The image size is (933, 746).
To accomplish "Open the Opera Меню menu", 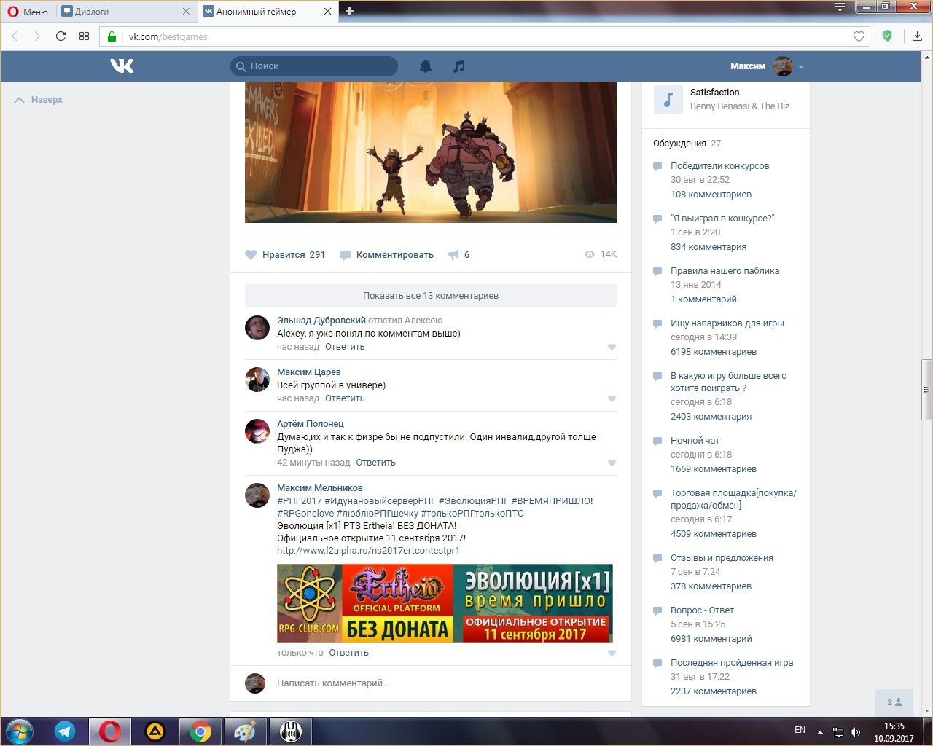I will point(28,12).
